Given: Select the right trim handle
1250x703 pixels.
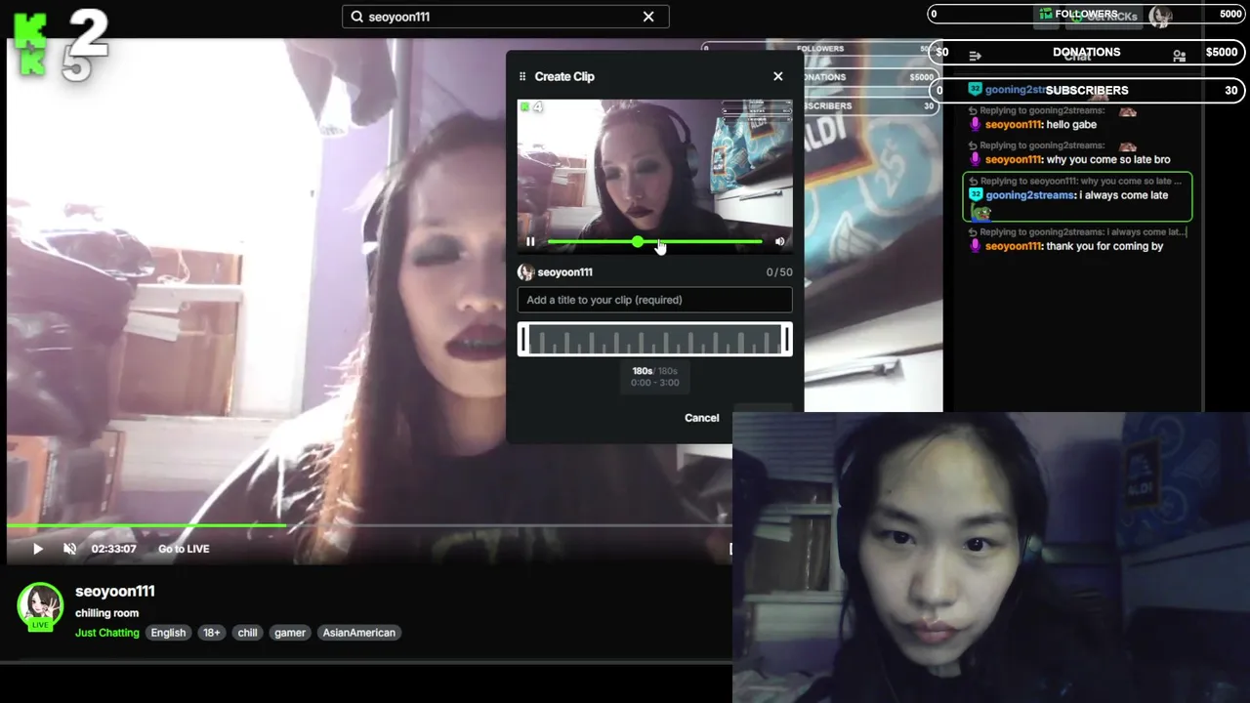Looking at the screenshot, I should pyautogui.click(x=786, y=339).
